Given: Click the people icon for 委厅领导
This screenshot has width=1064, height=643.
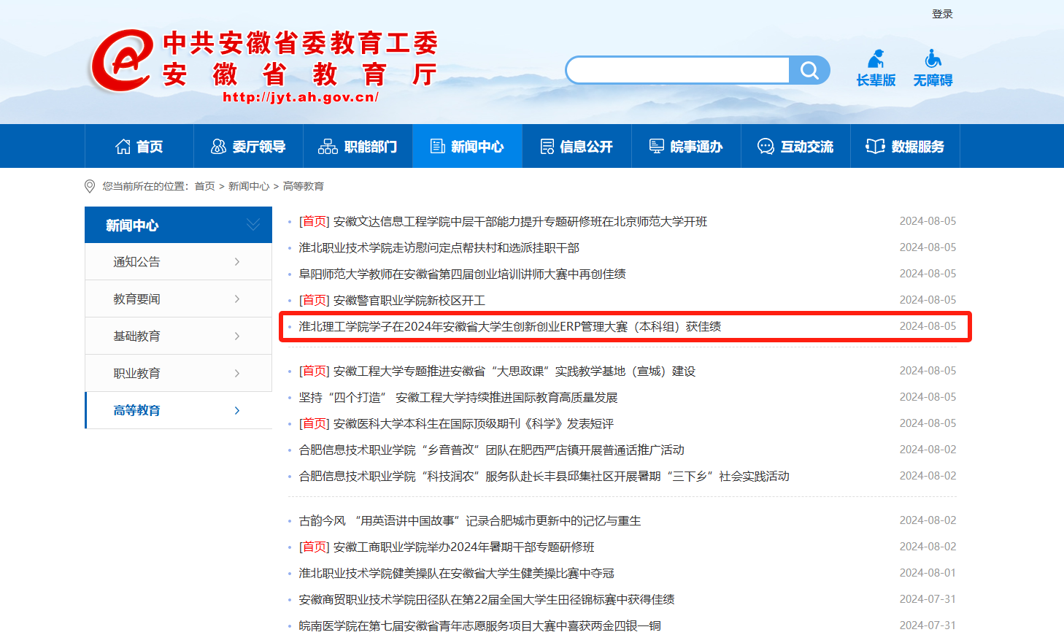Looking at the screenshot, I should click(218, 147).
